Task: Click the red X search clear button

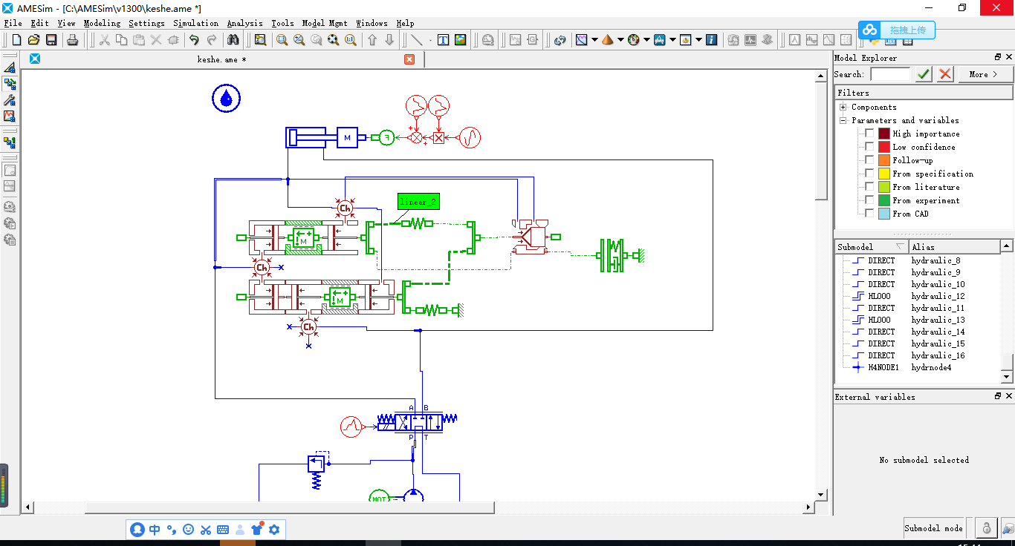Action: click(x=945, y=74)
